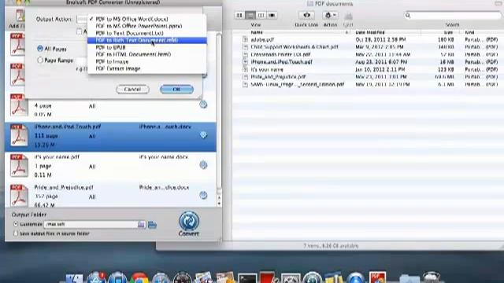
Task: Enable Save output files in source folder
Action: pyautogui.click(x=16, y=233)
